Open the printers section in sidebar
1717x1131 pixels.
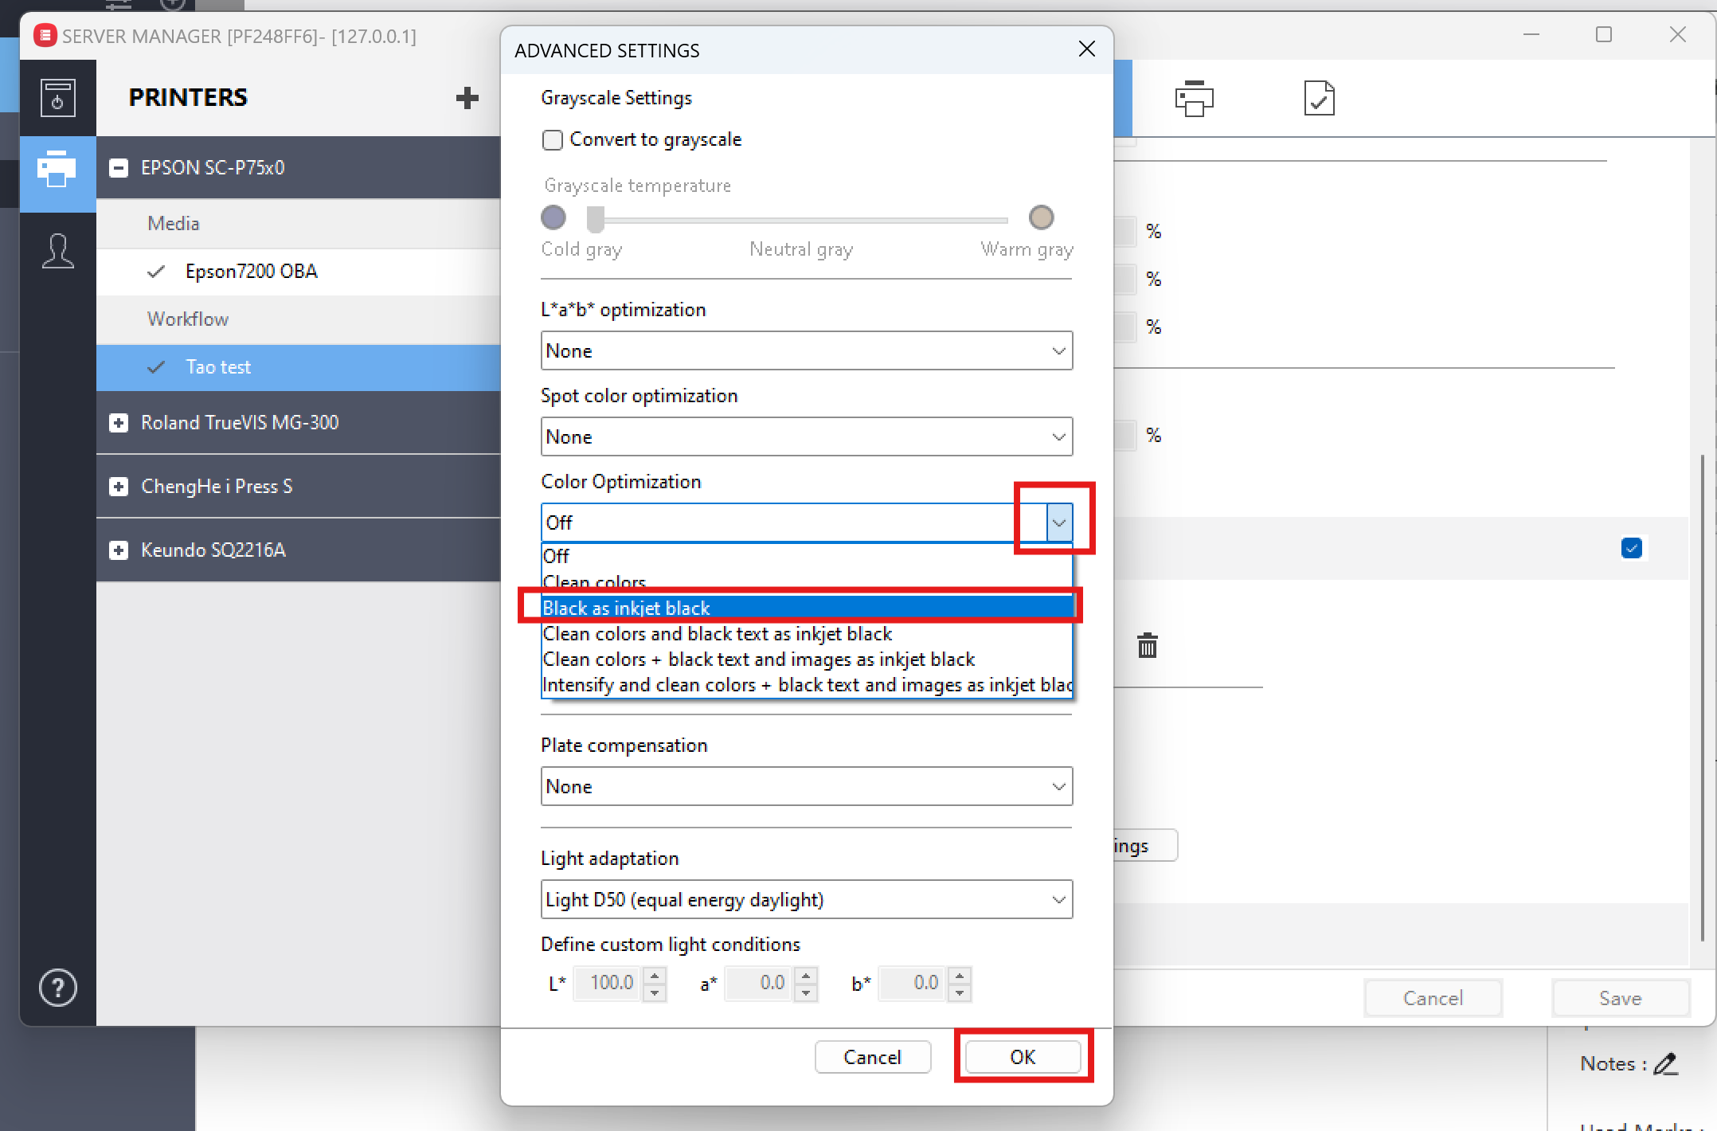[x=57, y=169]
